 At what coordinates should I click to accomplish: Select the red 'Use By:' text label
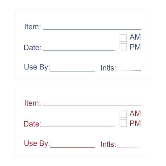[37, 143]
